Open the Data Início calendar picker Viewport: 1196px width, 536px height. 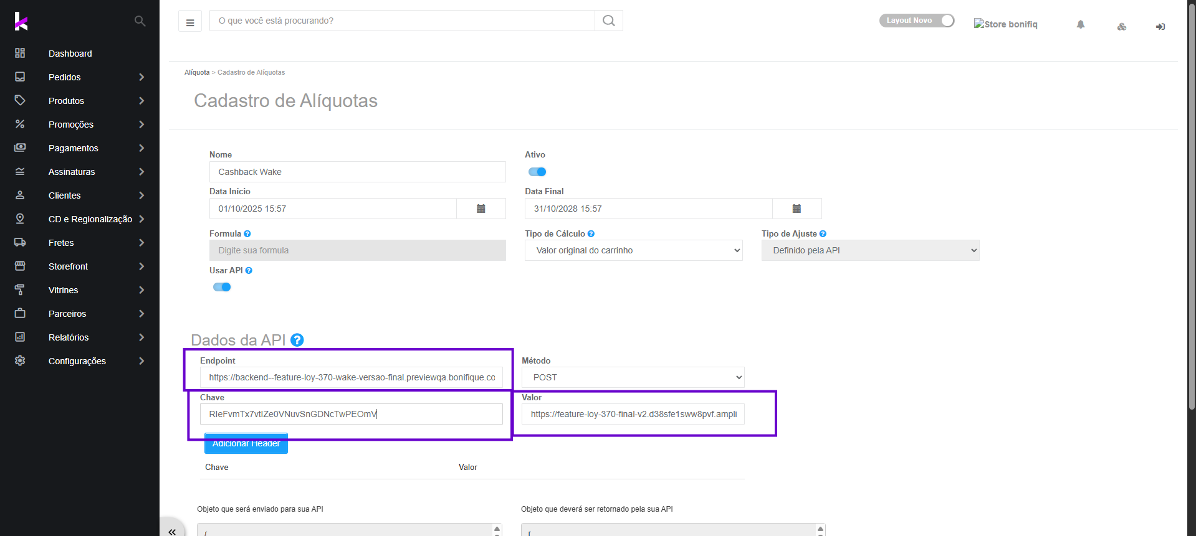[481, 209]
